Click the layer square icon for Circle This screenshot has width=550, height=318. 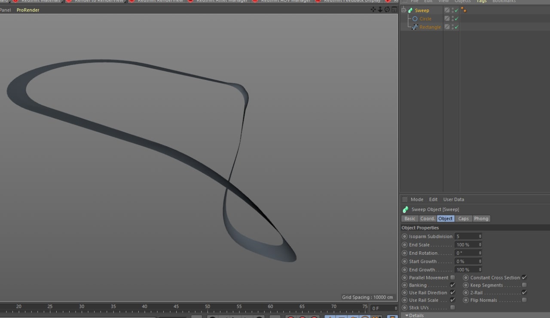pyautogui.click(x=447, y=18)
